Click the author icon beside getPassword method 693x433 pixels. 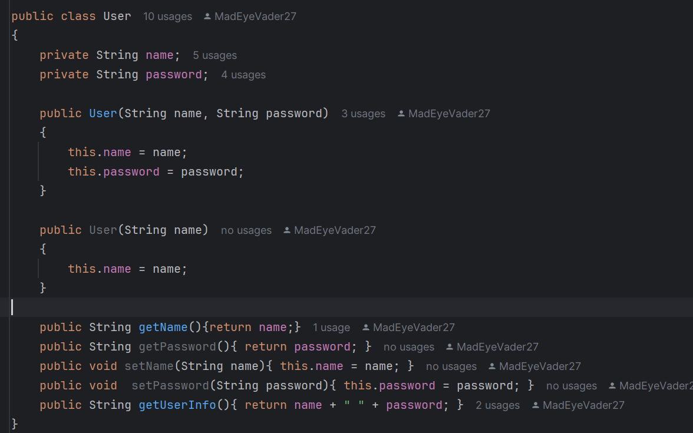click(450, 347)
